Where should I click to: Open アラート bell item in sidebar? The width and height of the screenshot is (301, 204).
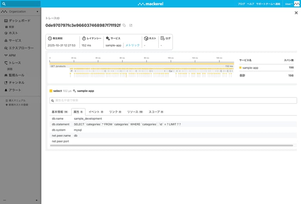coord(15,90)
